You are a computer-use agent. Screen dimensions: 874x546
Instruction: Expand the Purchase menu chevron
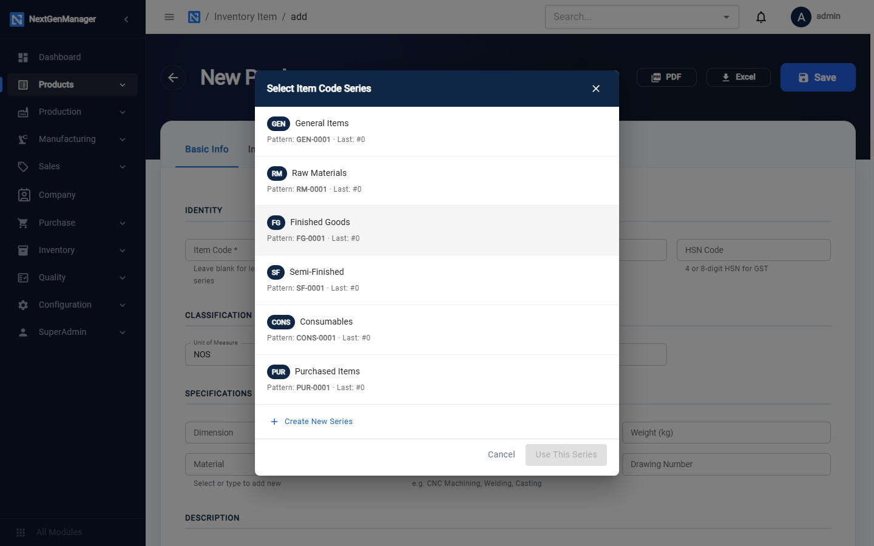pos(123,223)
